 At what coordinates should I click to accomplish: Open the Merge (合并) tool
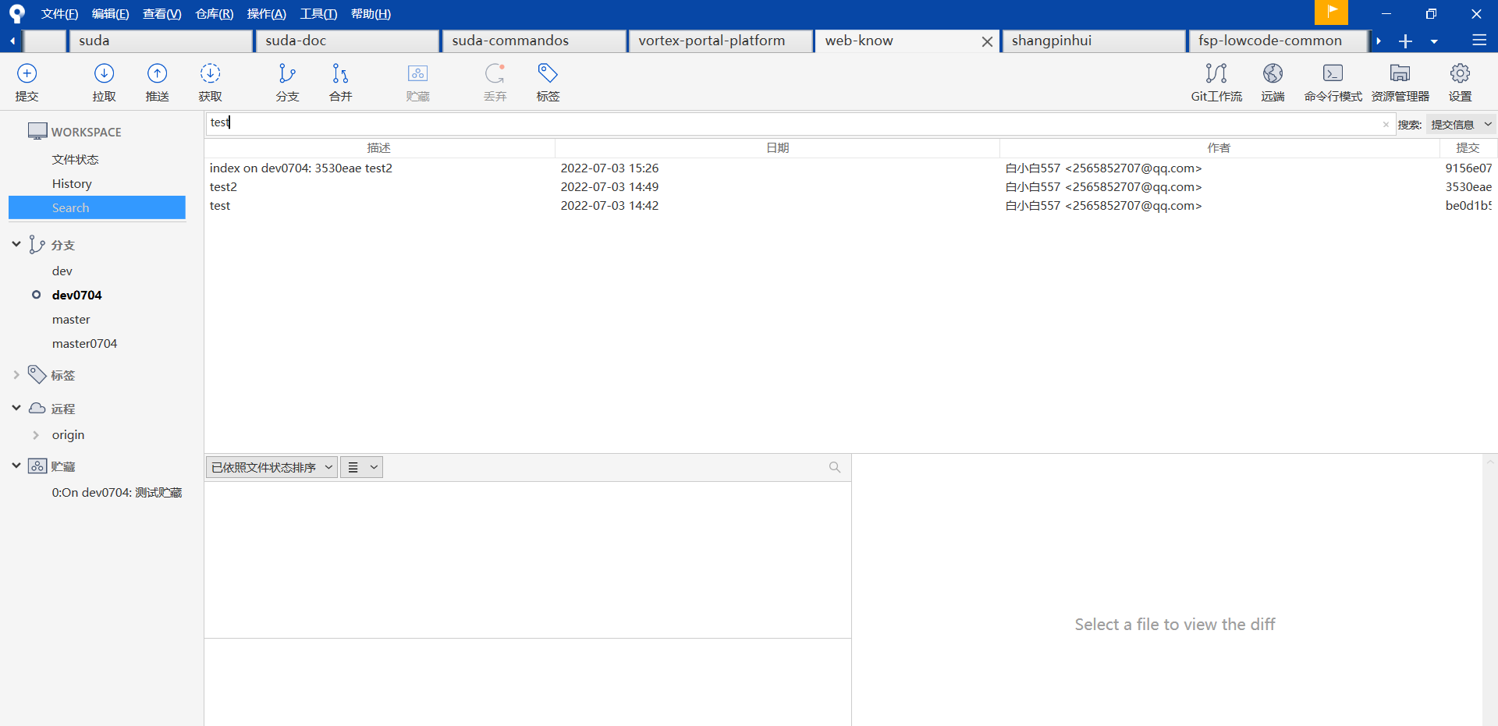340,82
